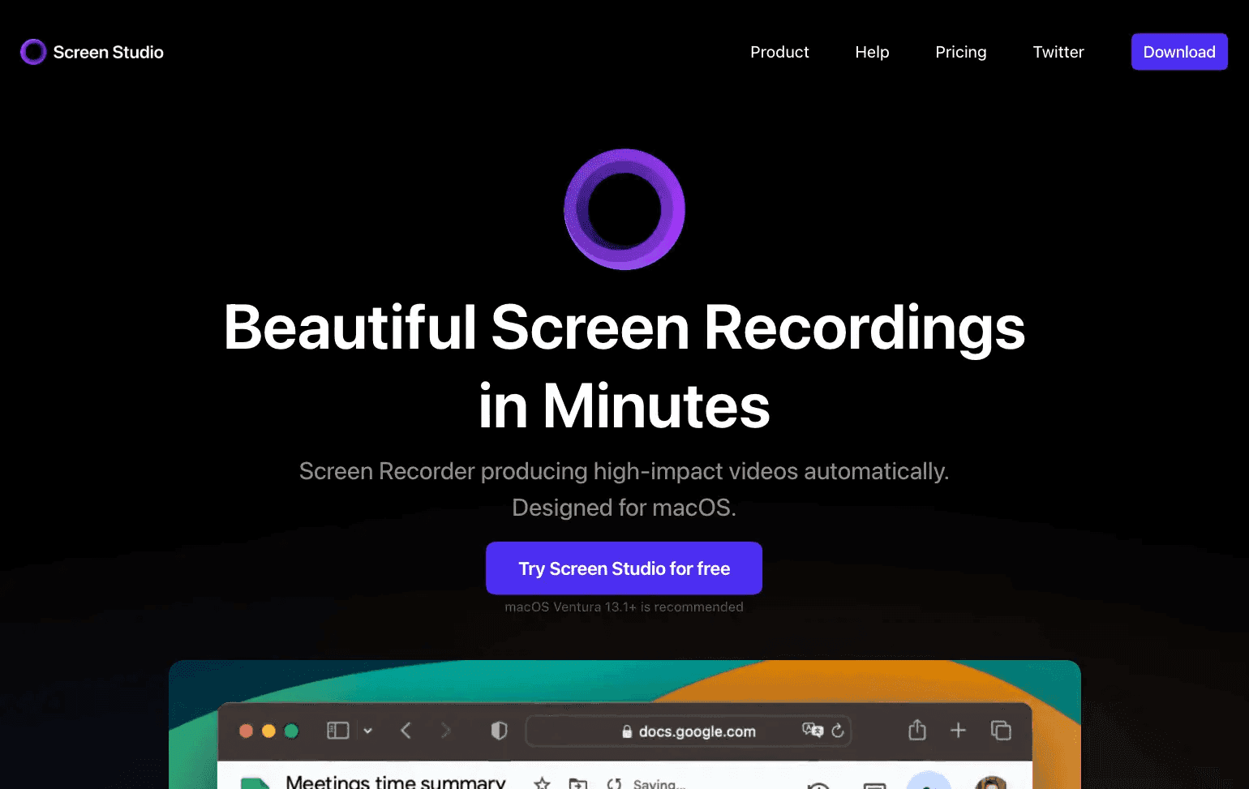Image resolution: width=1249 pixels, height=789 pixels.
Task: Click the translate icon in the address bar
Action: [x=812, y=731]
